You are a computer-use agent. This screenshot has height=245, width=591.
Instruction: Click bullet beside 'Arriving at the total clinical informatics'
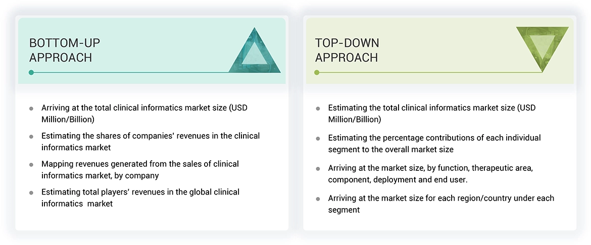31,108
